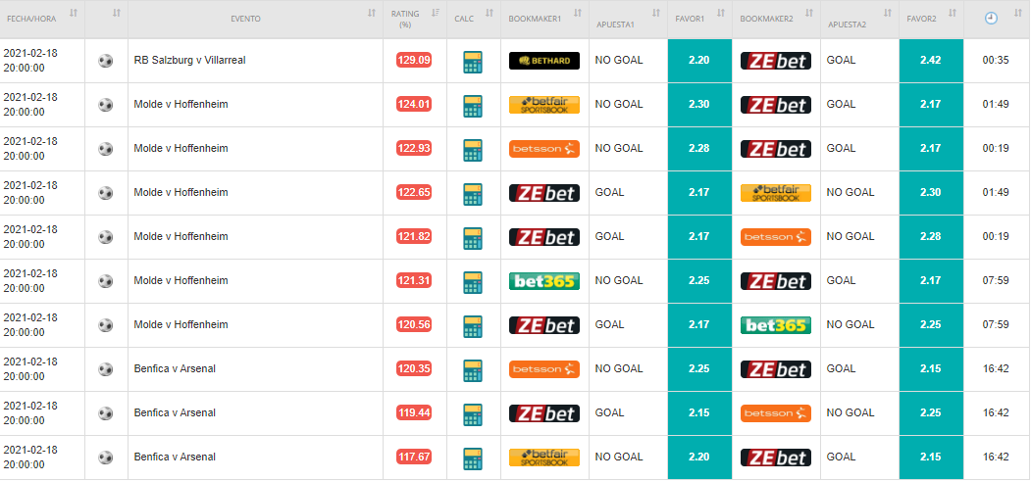This screenshot has width=1031, height=482.
Task: Select teal 2.42 Favor2 odds cell
Action: tap(931, 61)
